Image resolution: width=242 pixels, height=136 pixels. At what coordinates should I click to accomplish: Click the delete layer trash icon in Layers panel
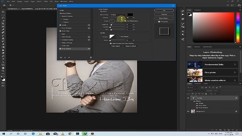237,130
